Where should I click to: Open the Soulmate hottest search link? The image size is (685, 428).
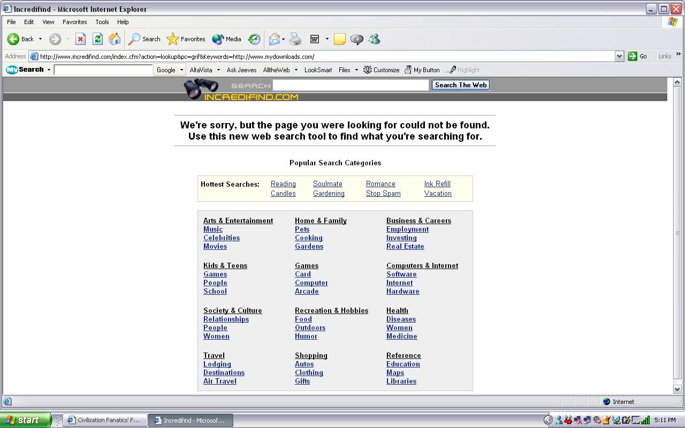click(x=328, y=184)
